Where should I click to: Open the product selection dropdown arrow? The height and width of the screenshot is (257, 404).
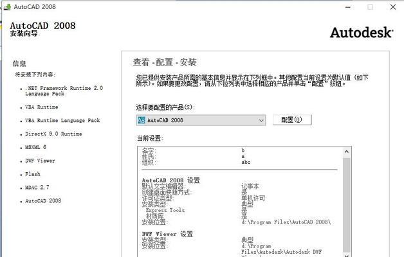point(261,120)
